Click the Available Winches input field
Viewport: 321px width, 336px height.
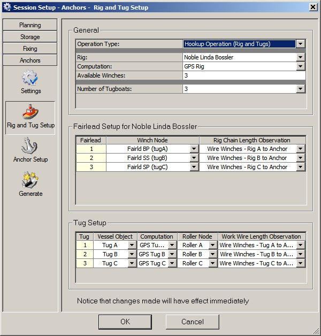243,76
